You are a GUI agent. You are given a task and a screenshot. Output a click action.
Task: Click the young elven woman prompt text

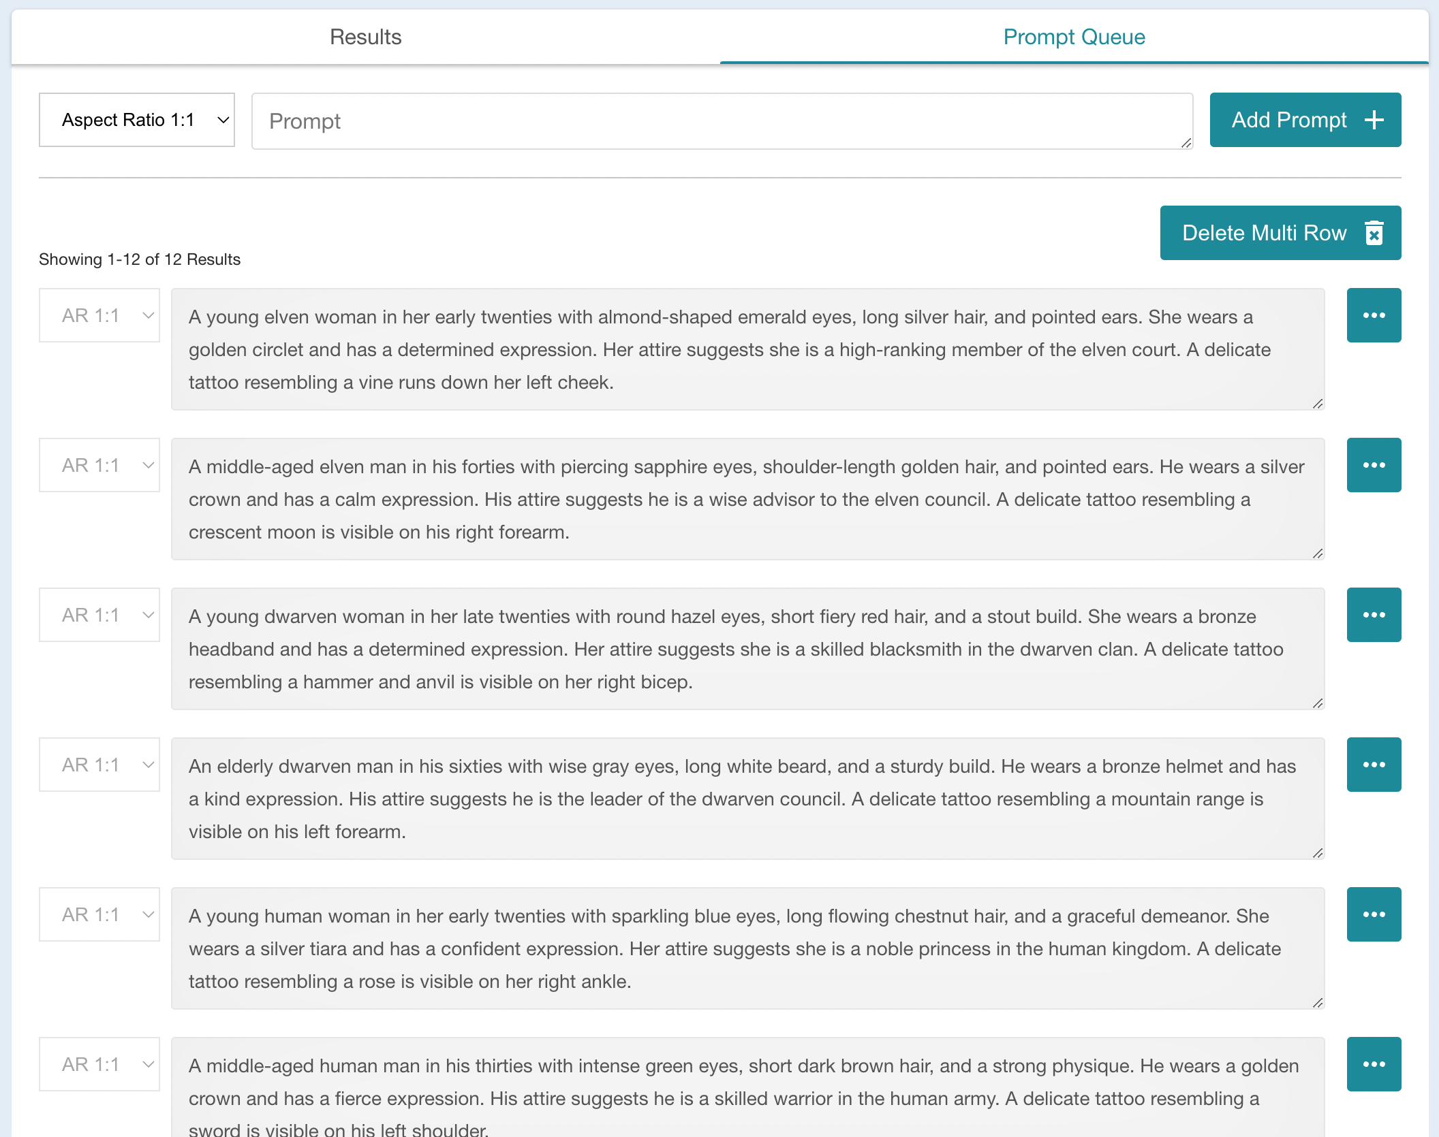(x=748, y=349)
